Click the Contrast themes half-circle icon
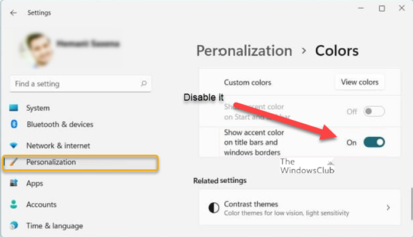 click(214, 208)
